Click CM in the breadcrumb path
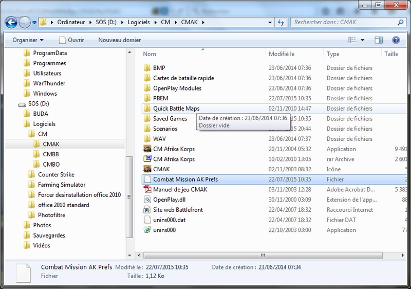The height and width of the screenshot is (289, 411). coord(165,22)
